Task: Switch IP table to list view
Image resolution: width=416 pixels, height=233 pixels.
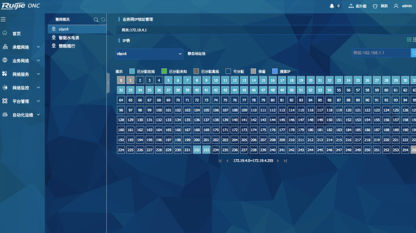Action: [414, 39]
